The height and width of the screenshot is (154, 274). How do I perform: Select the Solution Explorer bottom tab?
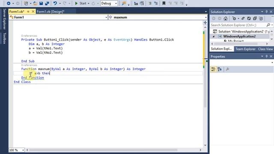[221, 49]
